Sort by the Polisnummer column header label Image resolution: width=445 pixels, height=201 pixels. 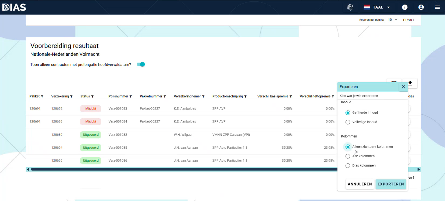coord(118,96)
